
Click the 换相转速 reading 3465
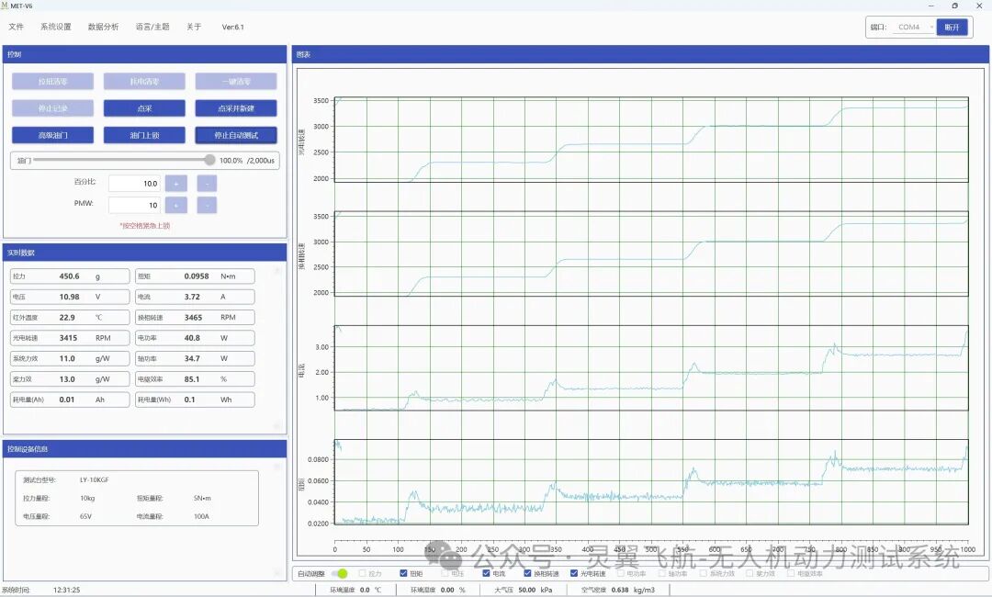[x=193, y=318]
